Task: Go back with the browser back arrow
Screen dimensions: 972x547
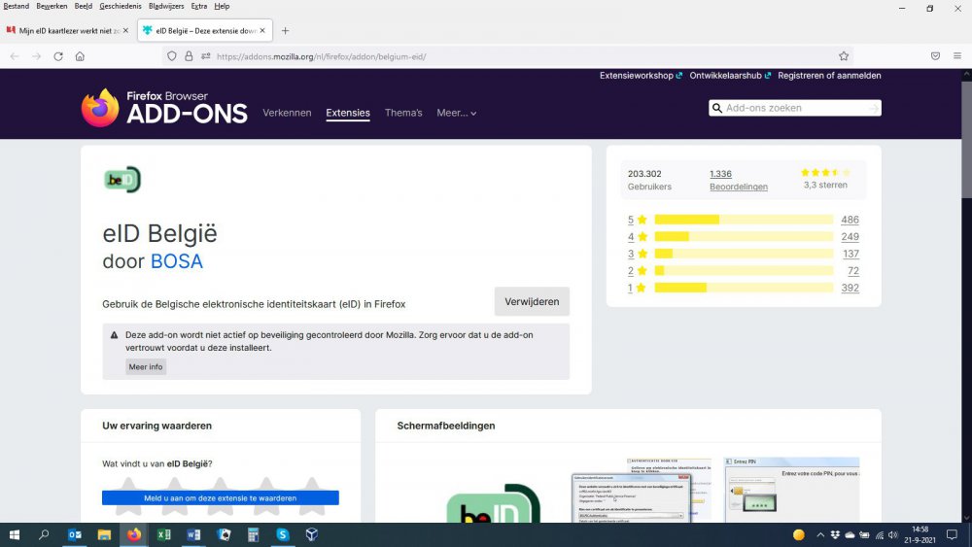Action: [15, 56]
